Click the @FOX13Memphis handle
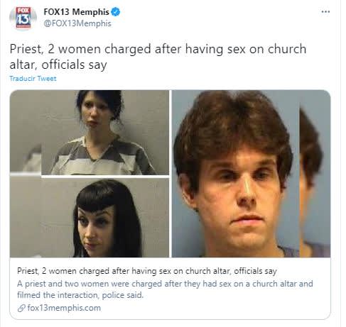 coord(77,23)
